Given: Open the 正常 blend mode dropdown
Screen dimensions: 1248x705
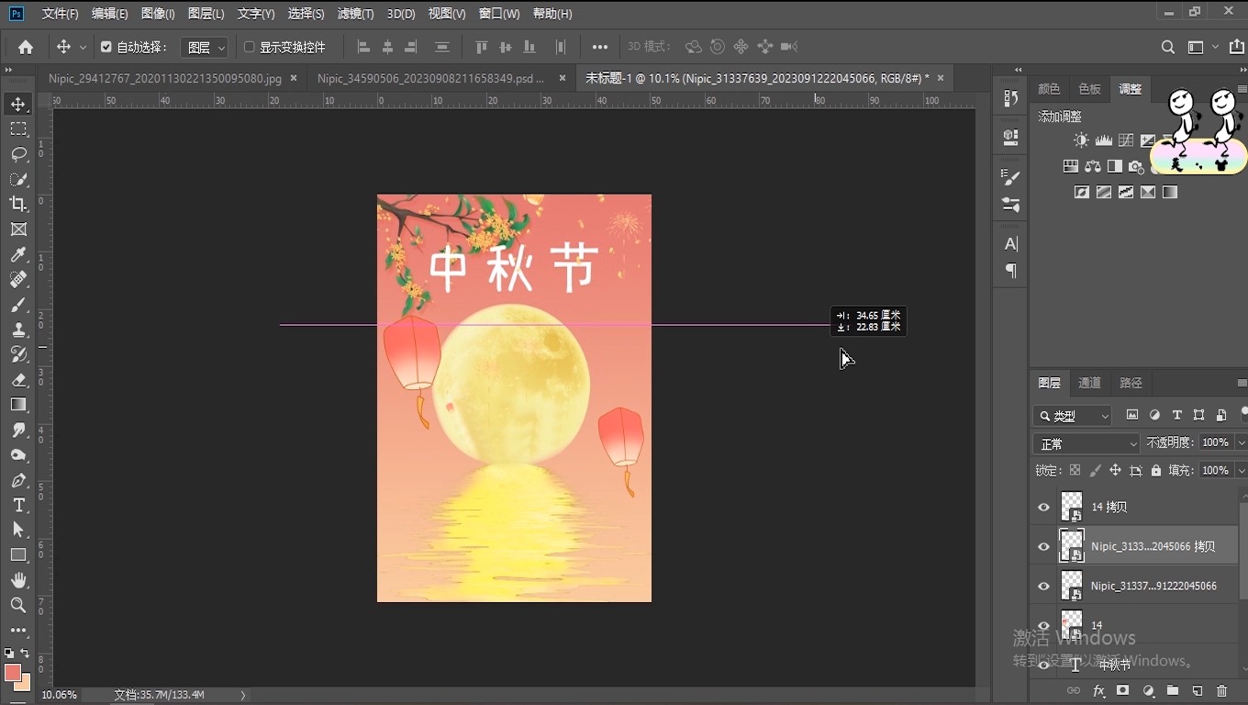Looking at the screenshot, I should (x=1086, y=443).
